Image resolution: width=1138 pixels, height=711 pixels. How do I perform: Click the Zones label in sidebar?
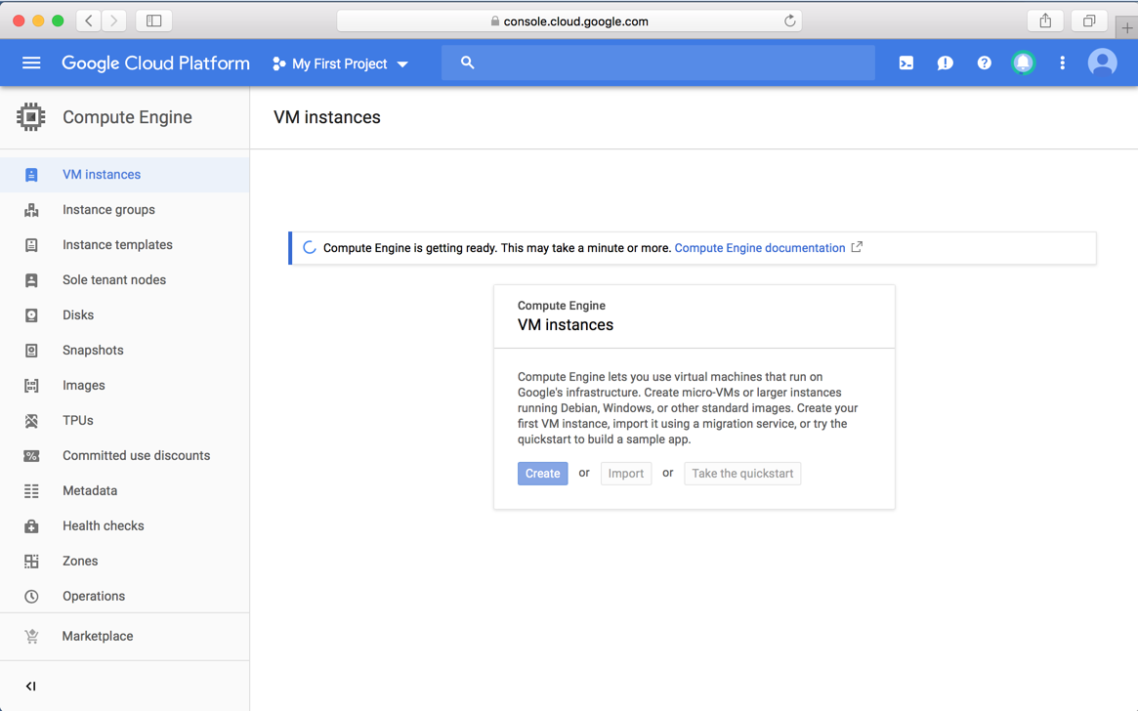click(x=80, y=561)
